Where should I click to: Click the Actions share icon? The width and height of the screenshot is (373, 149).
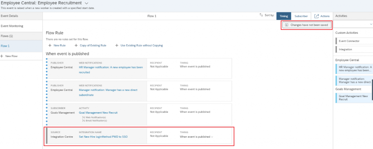[317, 16]
